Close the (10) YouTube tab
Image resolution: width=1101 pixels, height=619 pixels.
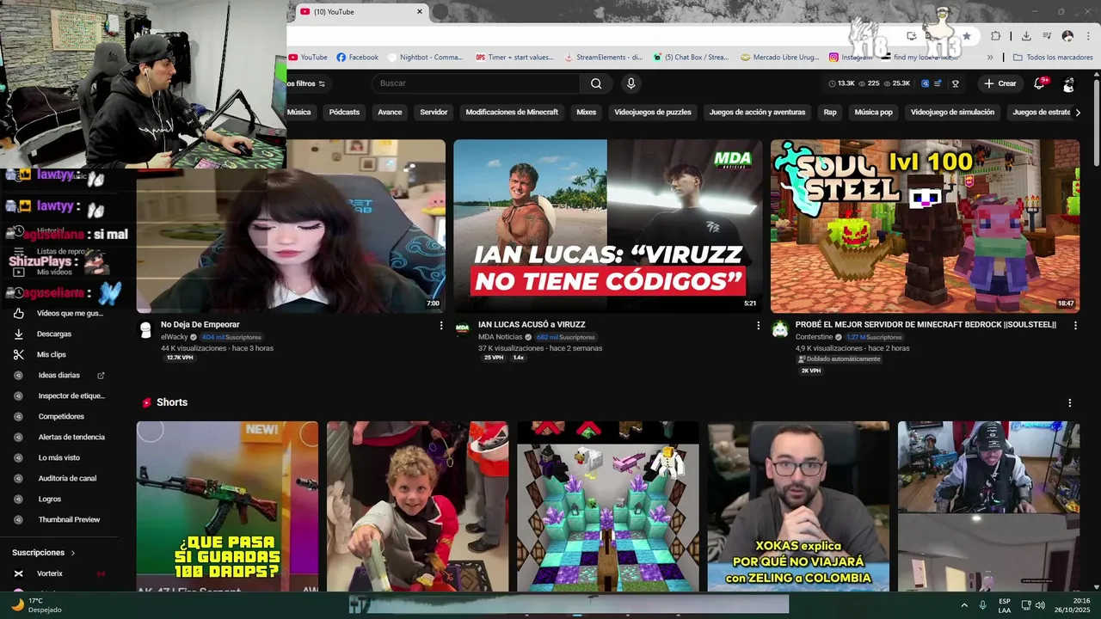(420, 12)
